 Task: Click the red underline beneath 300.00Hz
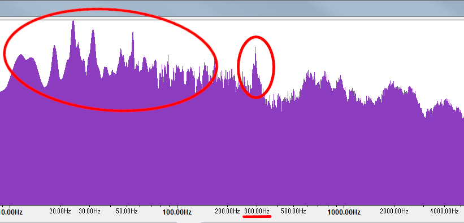coord(257,217)
